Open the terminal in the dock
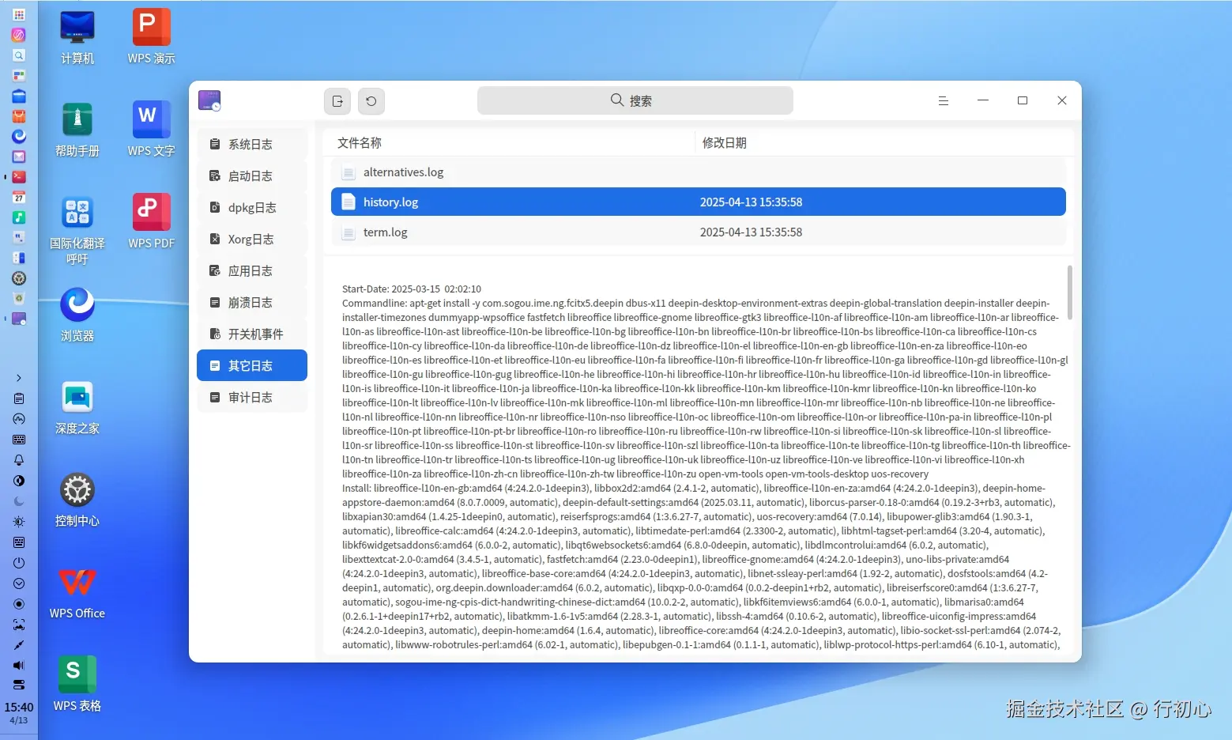This screenshot has width=1232, height=740. [x=19, y=177]
